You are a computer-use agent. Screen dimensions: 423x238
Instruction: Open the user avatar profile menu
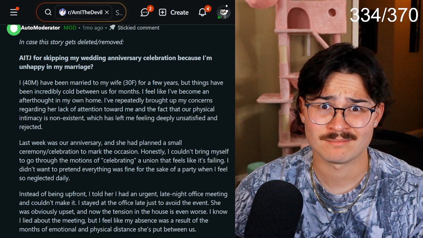pos(223,12)
